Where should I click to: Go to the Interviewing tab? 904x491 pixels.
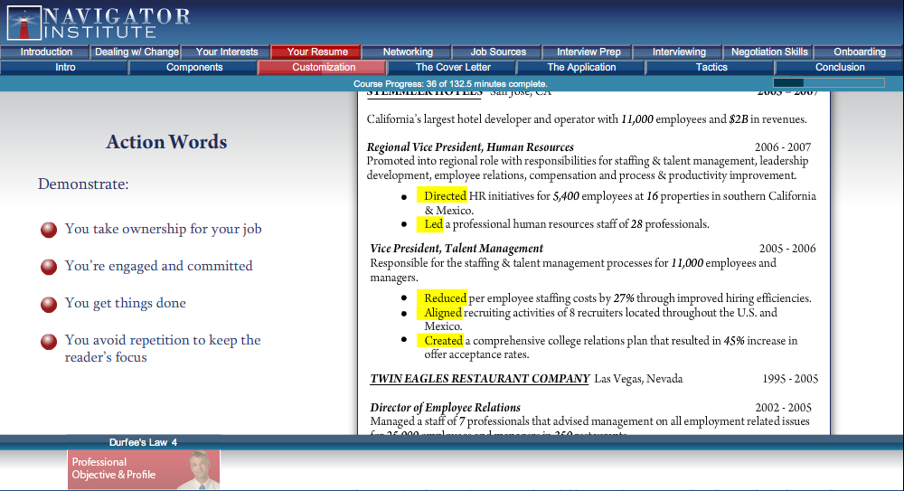click(679, 52)
